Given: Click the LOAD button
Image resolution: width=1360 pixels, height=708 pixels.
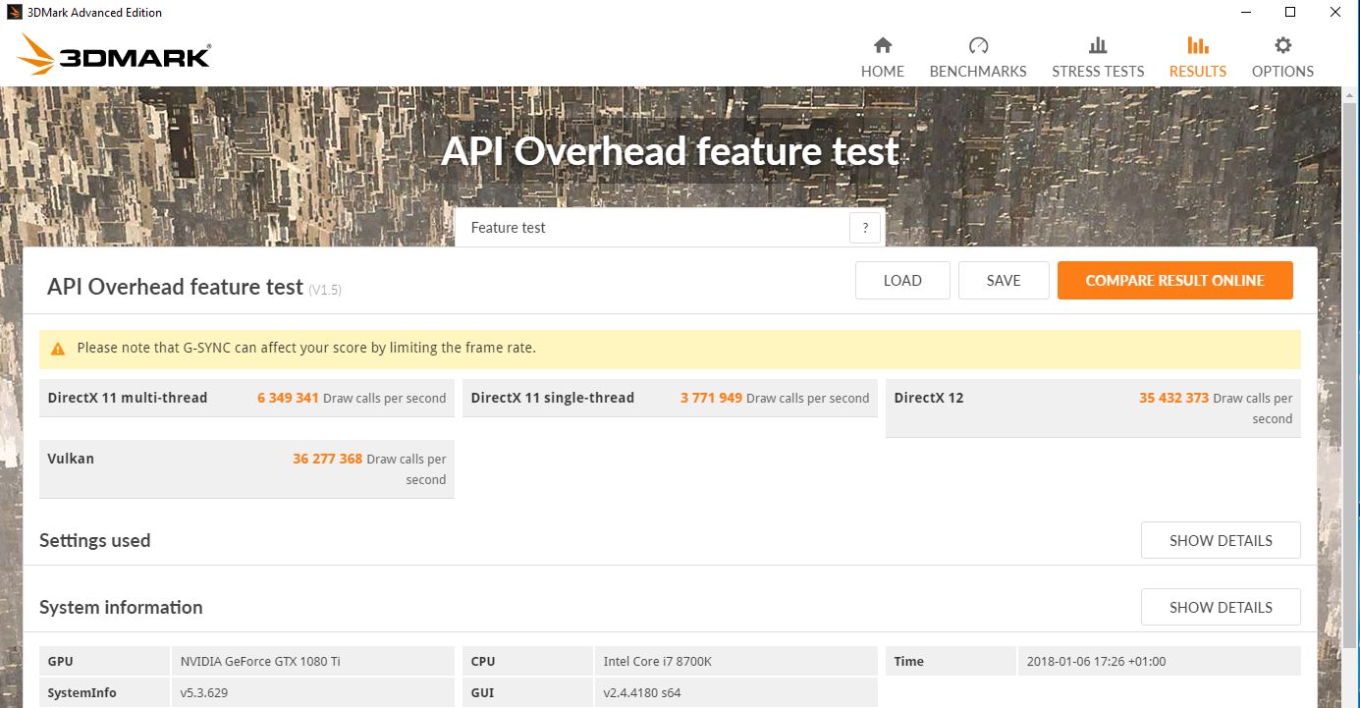Looking at the screenshot, I should click(x=902, y=280).
